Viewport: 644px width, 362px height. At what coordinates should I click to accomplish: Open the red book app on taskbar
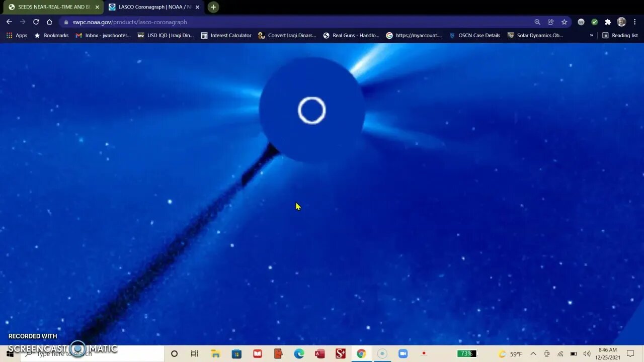(x=258, y=353)
